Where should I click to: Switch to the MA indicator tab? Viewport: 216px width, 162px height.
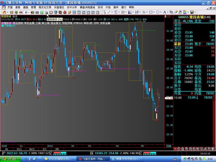point(7,149)
